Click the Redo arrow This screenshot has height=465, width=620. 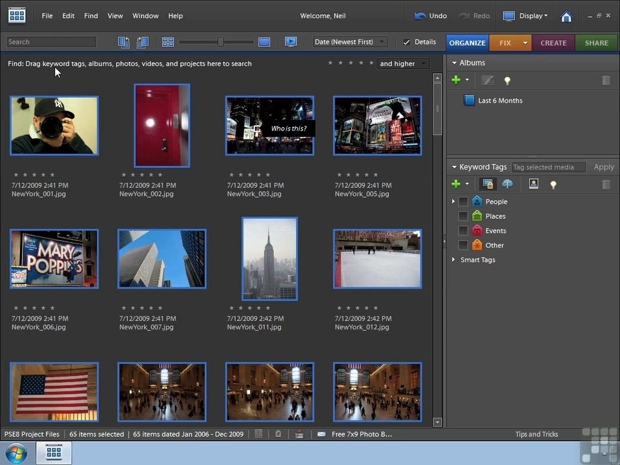(464, 15)
